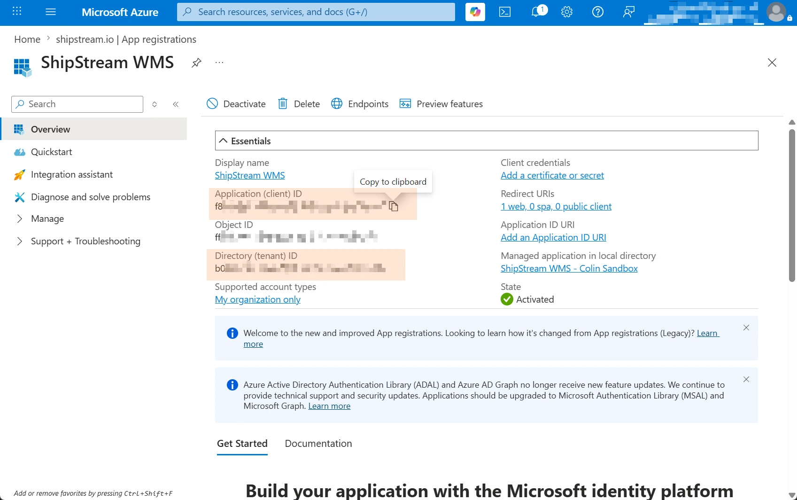Click the Microsoft Azure logo text
This screenshot has height=500, width=797.
tap(120, 12)
